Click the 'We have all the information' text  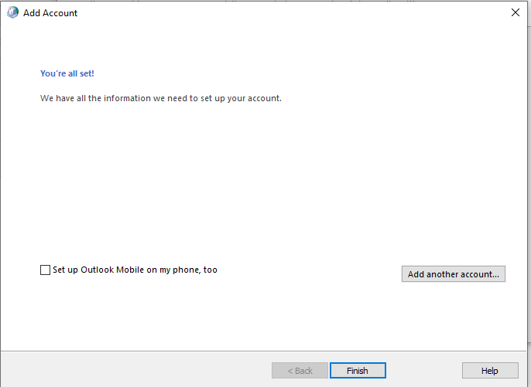pos(160,99)
